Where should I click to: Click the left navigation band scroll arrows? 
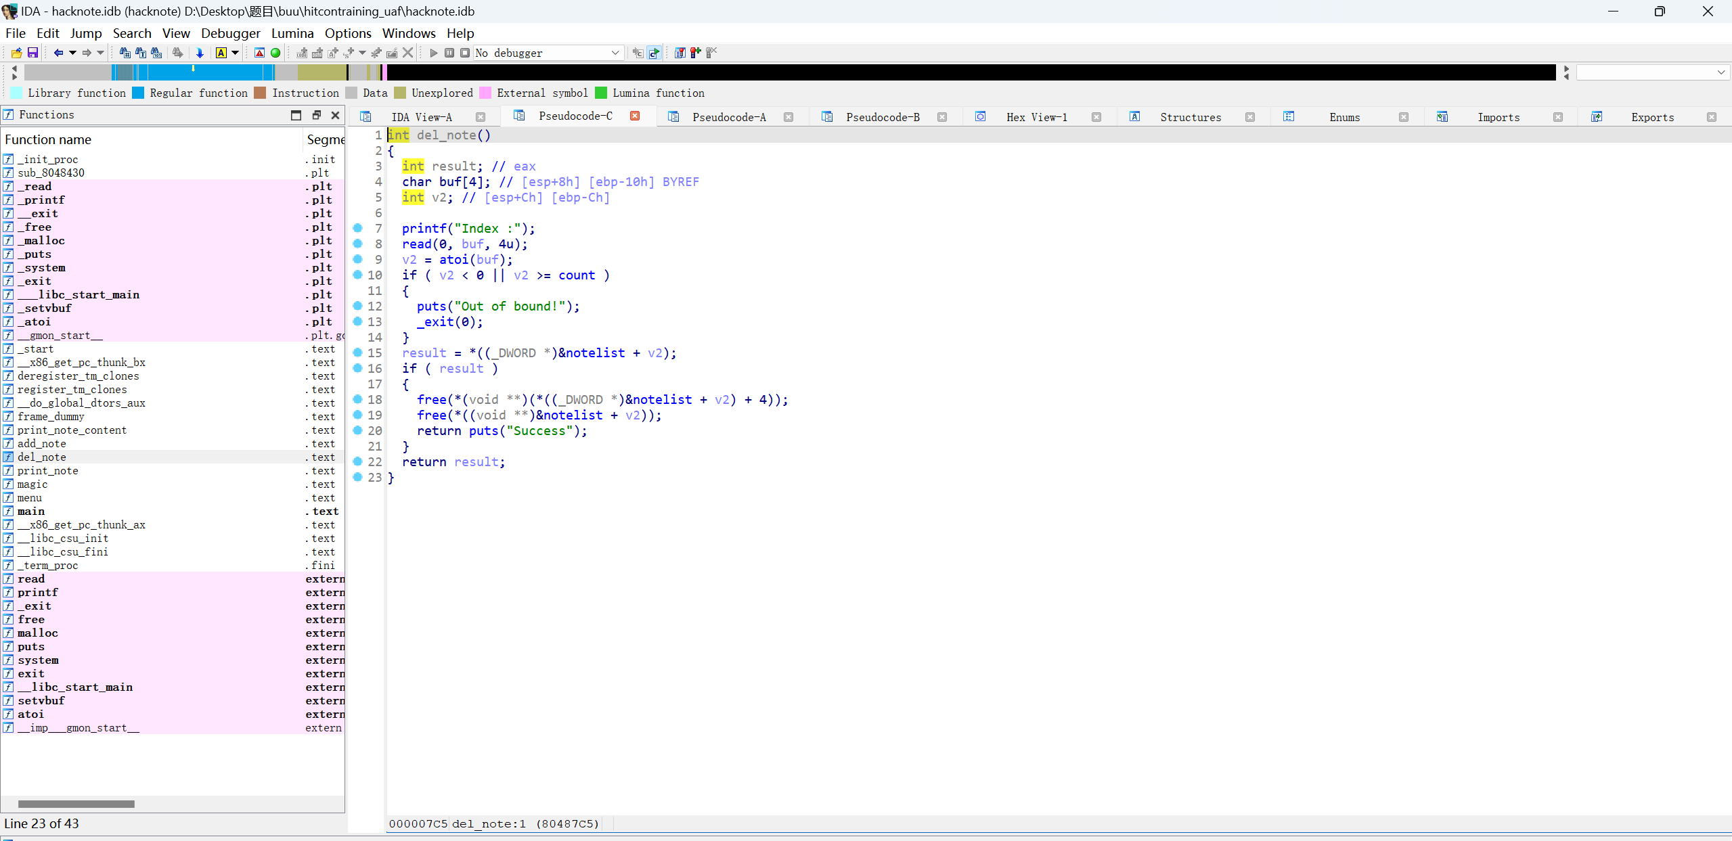[x=14, y=72]
